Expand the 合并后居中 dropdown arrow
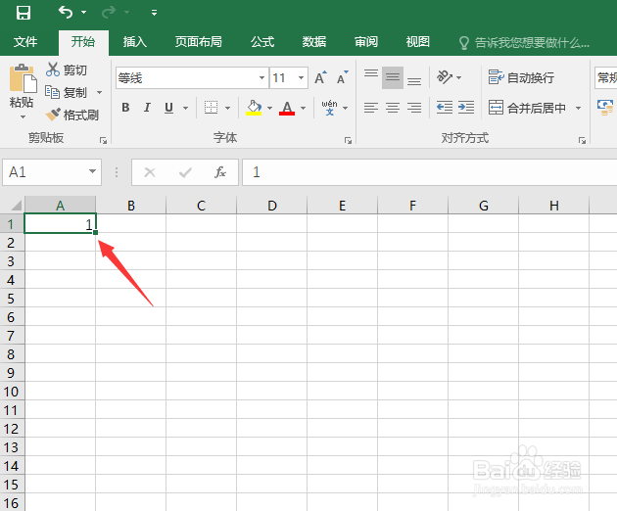Screen dimensions: 617x511 tap(578, 108)
